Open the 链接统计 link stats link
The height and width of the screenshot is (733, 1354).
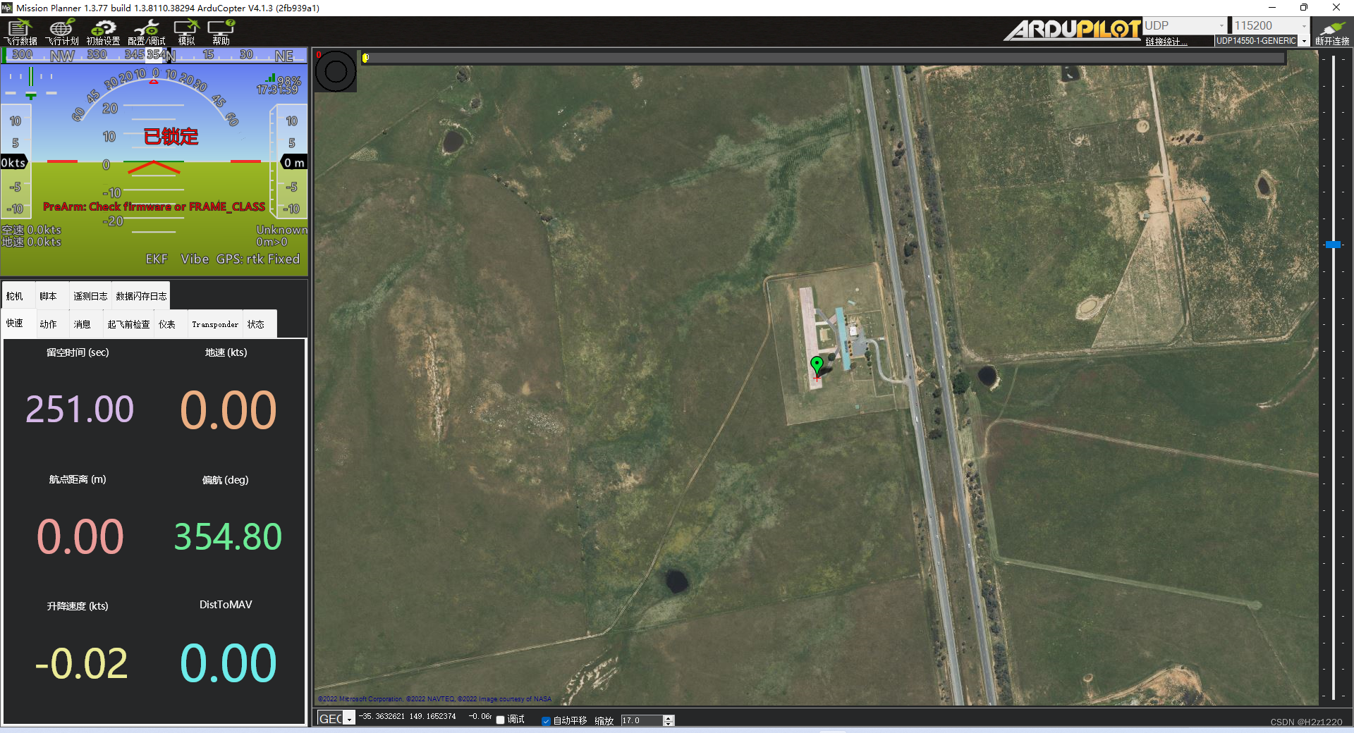point(1166,42)
